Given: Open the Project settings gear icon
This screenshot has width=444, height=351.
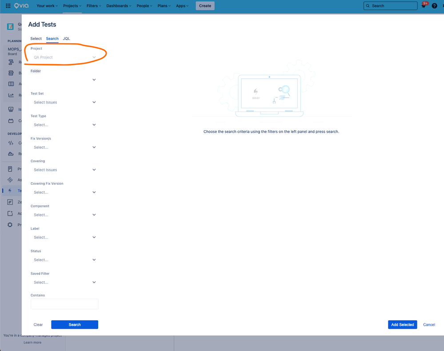Looking at the screenshot, I should click(10, 225).
